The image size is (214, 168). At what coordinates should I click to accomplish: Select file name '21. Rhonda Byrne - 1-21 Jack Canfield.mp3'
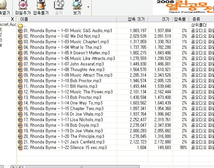click(x=64, y=142)
